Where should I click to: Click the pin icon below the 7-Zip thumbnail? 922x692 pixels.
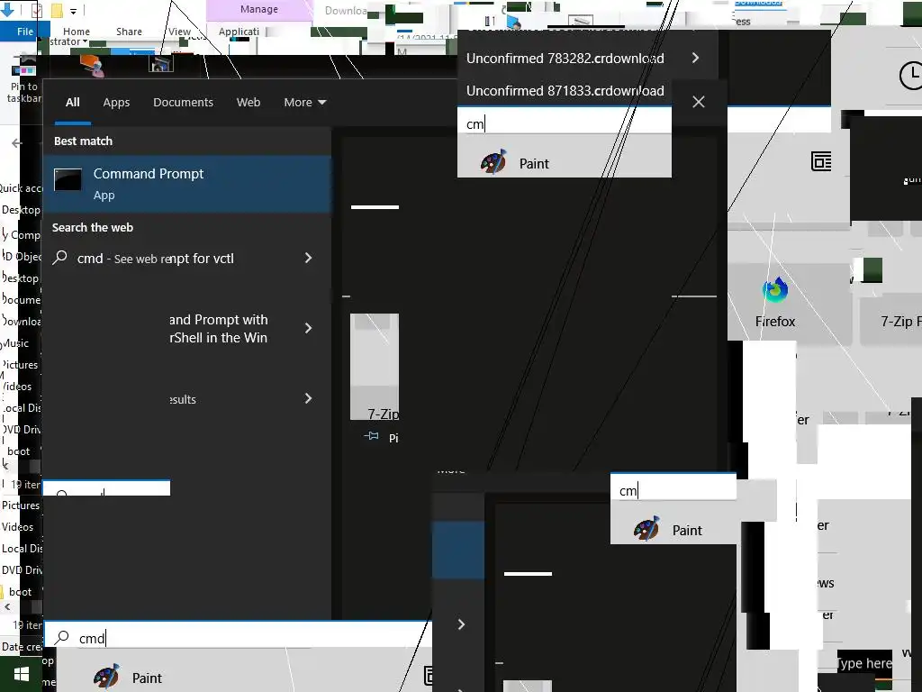(371, 436)
